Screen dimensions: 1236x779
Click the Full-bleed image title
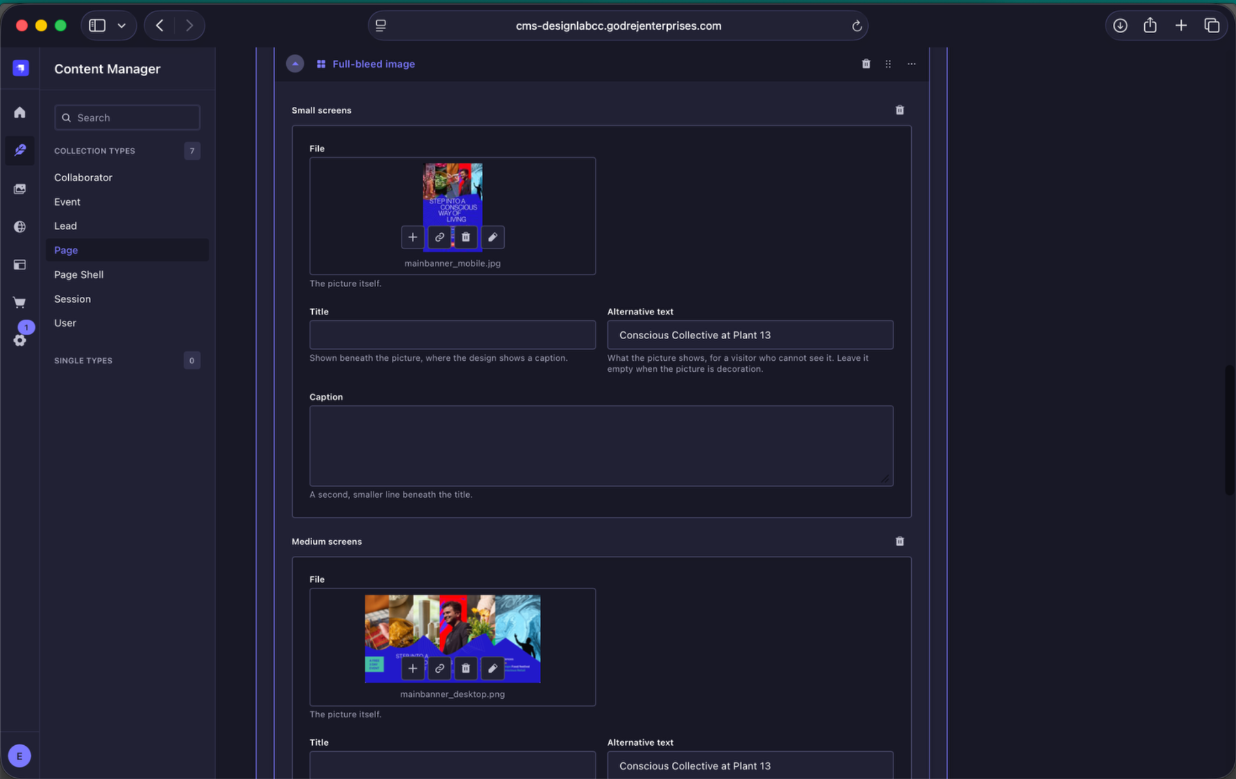coord(373,64)
